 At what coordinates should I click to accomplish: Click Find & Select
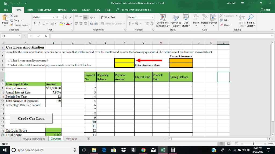click(251, 21)
